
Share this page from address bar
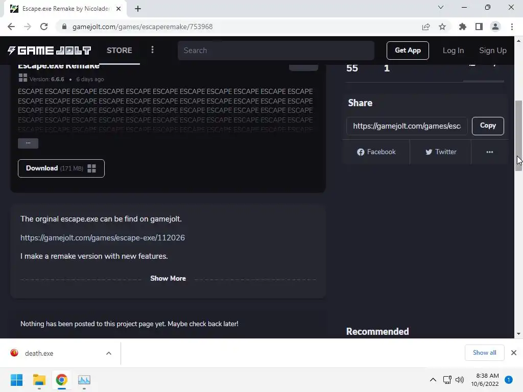tap(426, 27)
